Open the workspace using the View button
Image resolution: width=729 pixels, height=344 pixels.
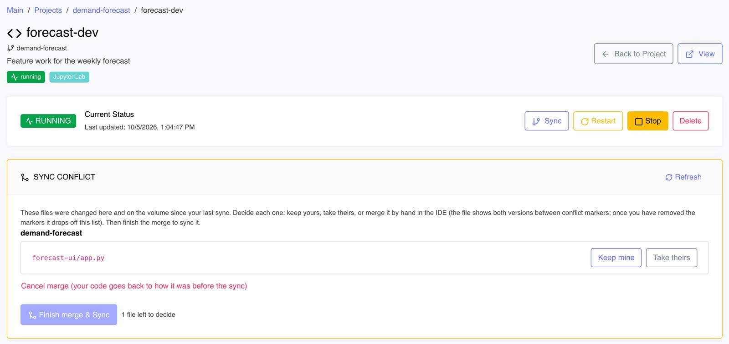pos(700,54)
